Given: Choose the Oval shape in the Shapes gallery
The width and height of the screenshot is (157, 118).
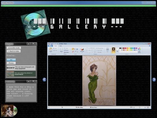Looking at the screenshot, I should (91, 48).
